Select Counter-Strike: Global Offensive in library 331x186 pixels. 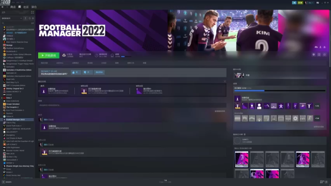pyautogui.click(x=18, y=55)
